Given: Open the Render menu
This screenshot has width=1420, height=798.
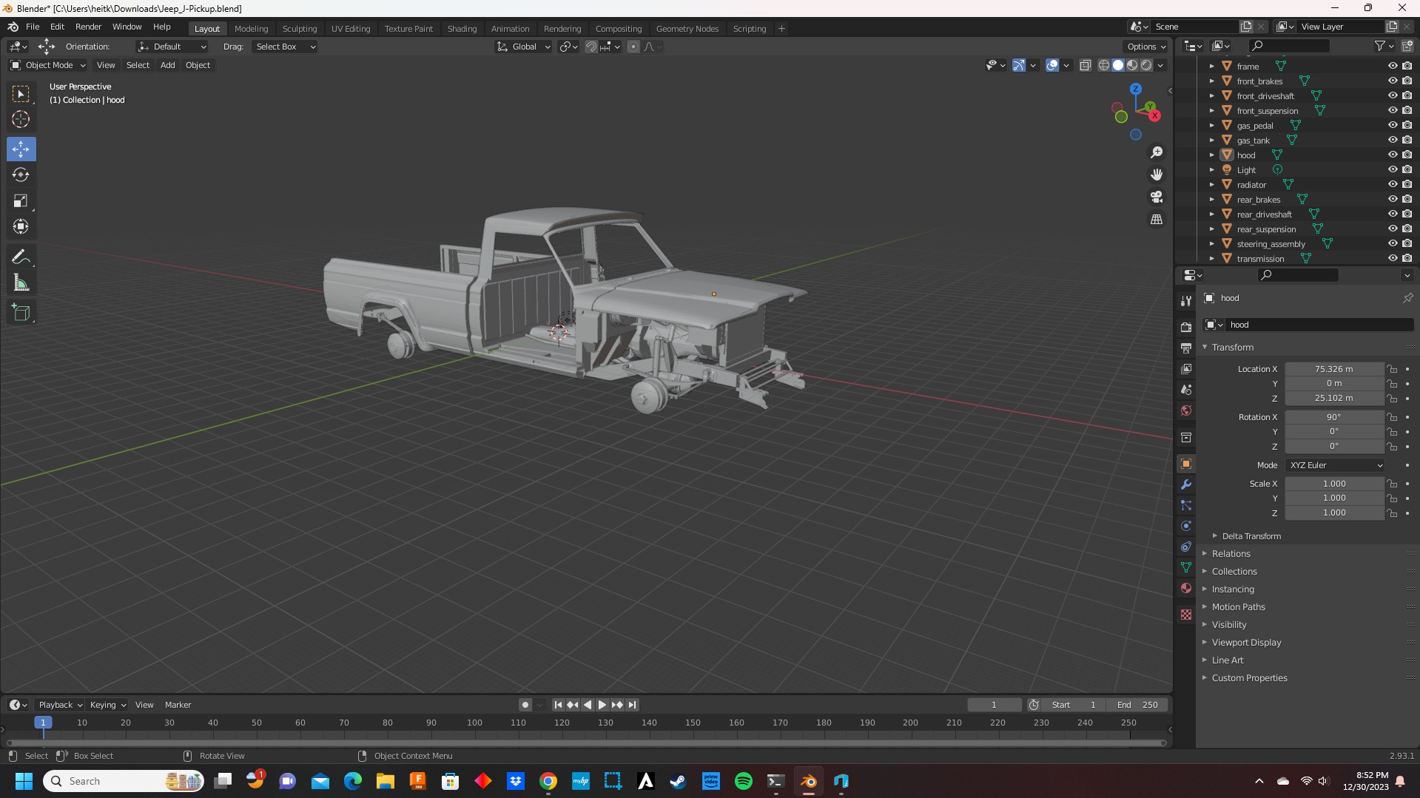Looking at the screenshot, I should click(88, 27).
